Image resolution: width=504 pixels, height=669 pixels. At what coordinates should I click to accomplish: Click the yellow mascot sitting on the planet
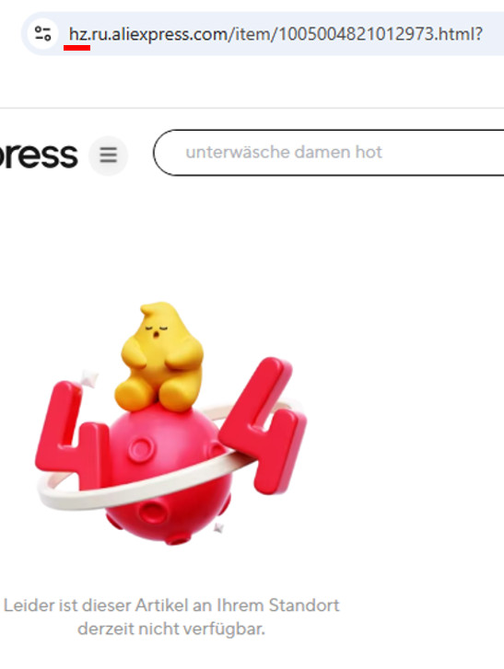point(158,356)
